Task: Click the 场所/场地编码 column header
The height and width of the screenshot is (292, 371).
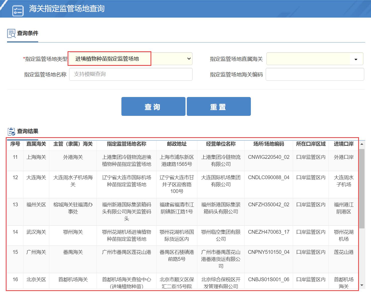Action: click(x=268, y=144)
